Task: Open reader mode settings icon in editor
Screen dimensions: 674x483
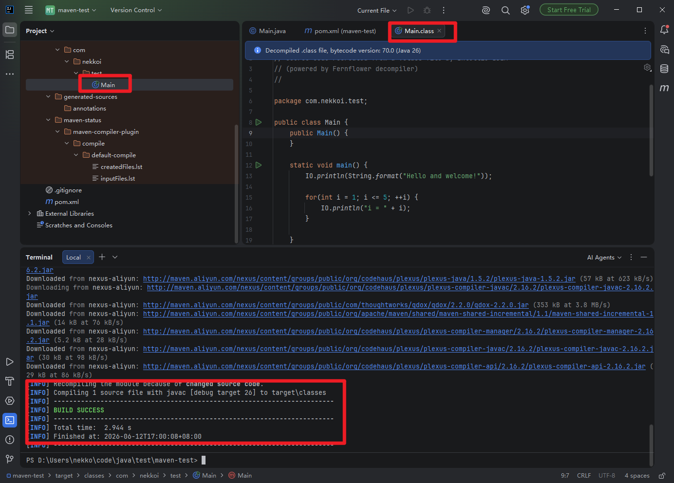Action: point(647,68)
